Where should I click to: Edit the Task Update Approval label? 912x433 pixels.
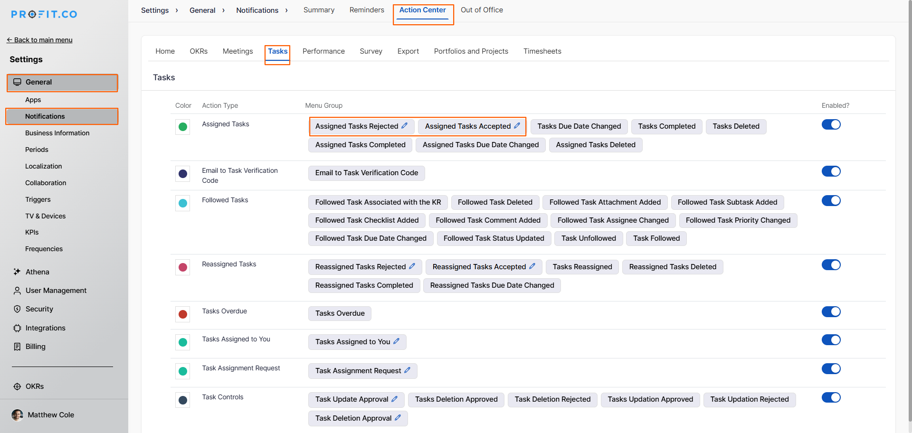tap(394, 399)
